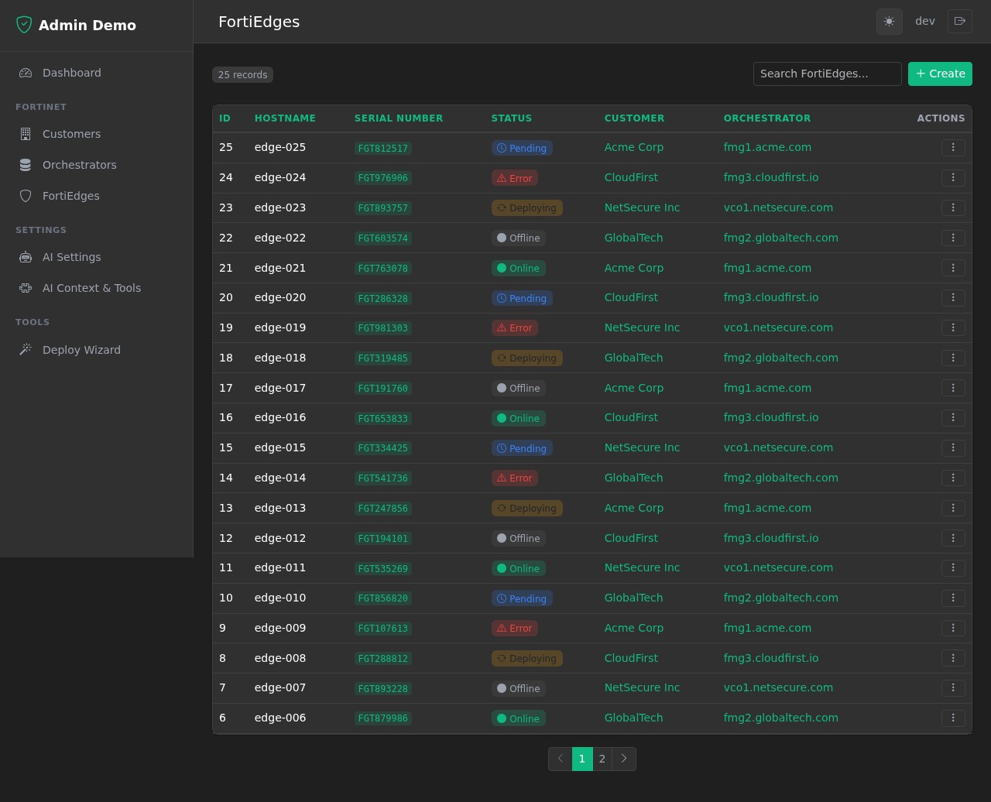The height and width of the screenshot is (802, 991).
Task: Open actions menu for edge-017
Action: (x=953, y=388)
